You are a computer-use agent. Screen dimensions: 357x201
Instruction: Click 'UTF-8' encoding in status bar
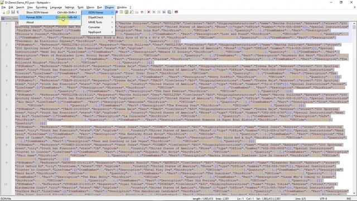point(324,199)
